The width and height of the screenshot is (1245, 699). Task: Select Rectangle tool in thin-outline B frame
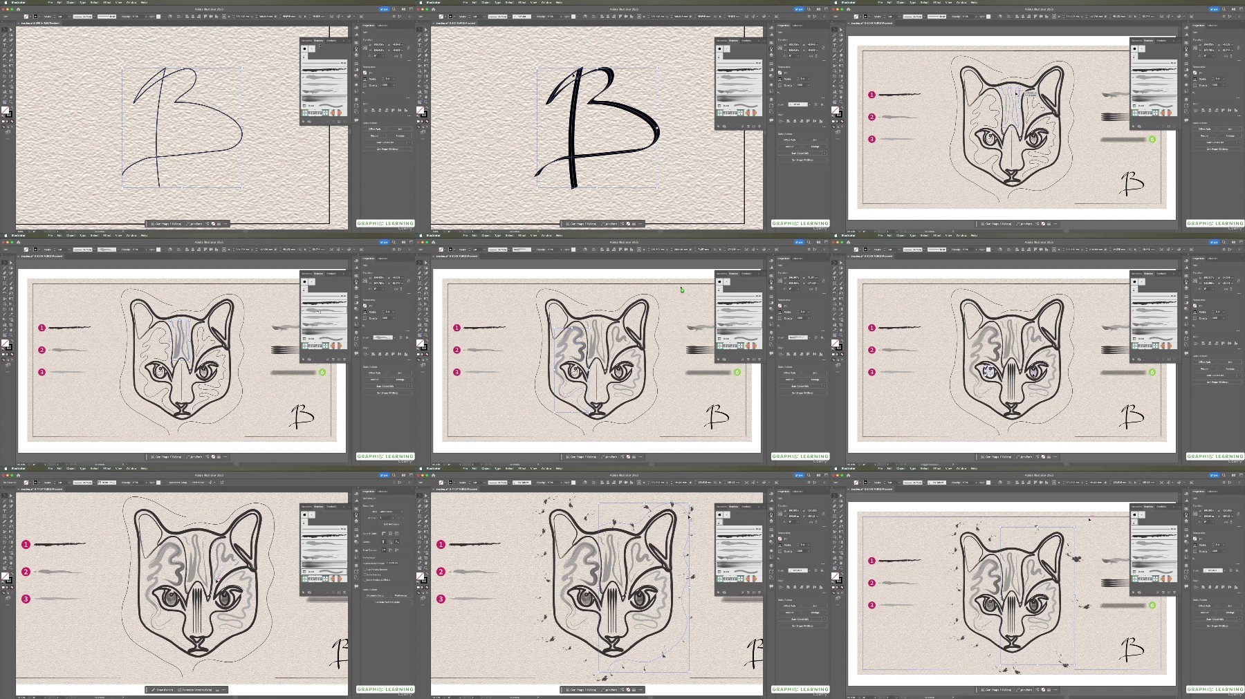[x=4, y=50]
